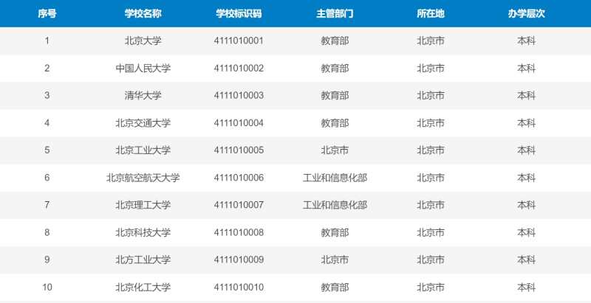Click 工业和信息化部 in the 北京理工大学 row
This screenshot has height=303, width=591.
pos(335,205)
